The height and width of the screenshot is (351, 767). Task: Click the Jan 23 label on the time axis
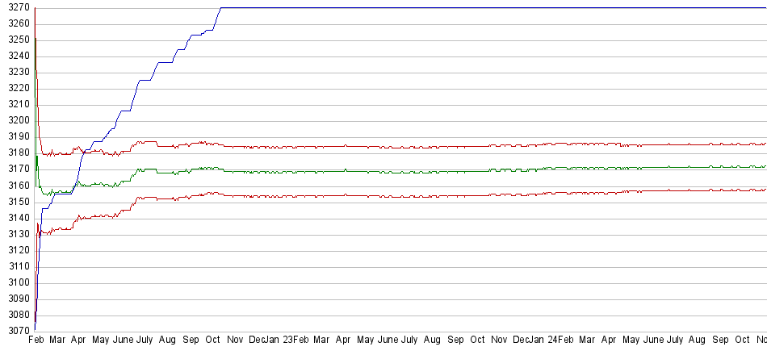point(279,341)
